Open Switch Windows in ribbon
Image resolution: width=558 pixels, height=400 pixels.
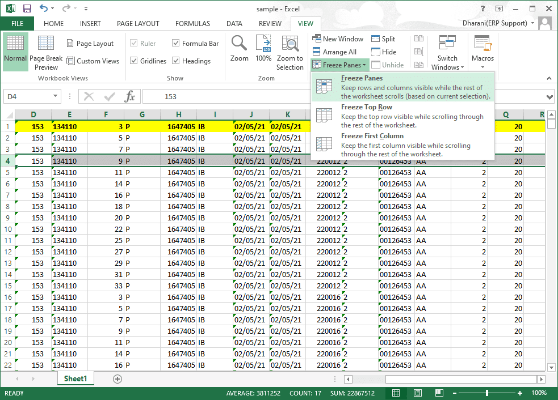pyautogui.click(x=447, y=52)
